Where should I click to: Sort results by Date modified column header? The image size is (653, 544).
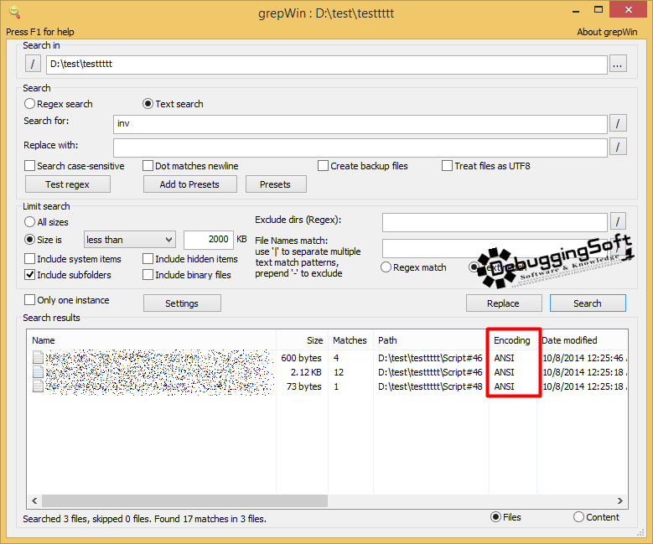(x=583, y=340)
